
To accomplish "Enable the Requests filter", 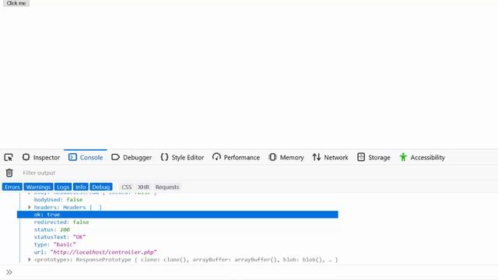I will tap(167, 187).
